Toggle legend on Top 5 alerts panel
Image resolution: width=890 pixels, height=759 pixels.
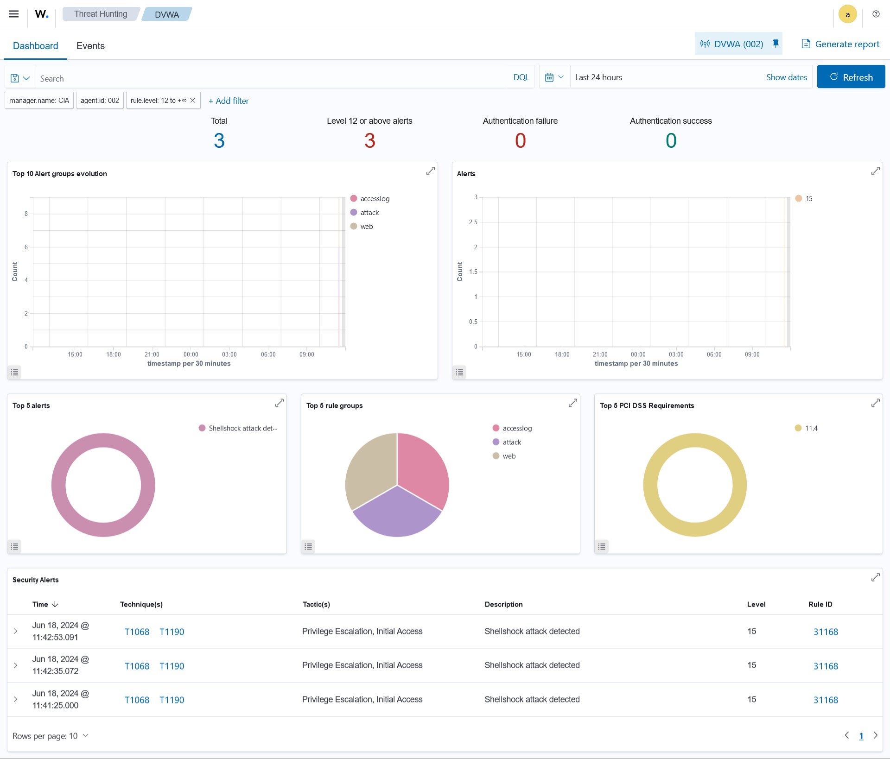click(14, 546)
